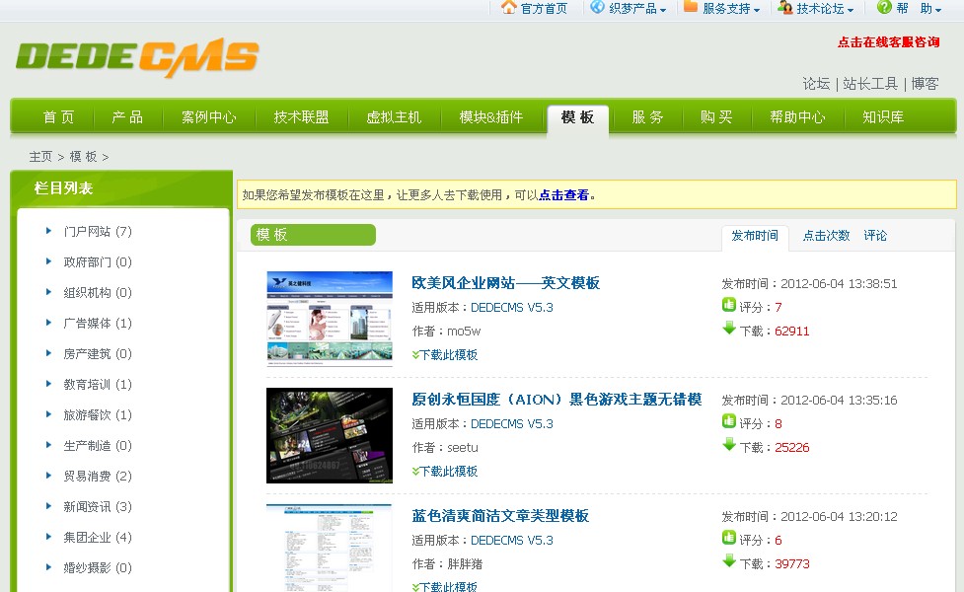Open the 购买 navigation item
The height and width of the screenshot is (592, 964).
[x=716, y=116]
